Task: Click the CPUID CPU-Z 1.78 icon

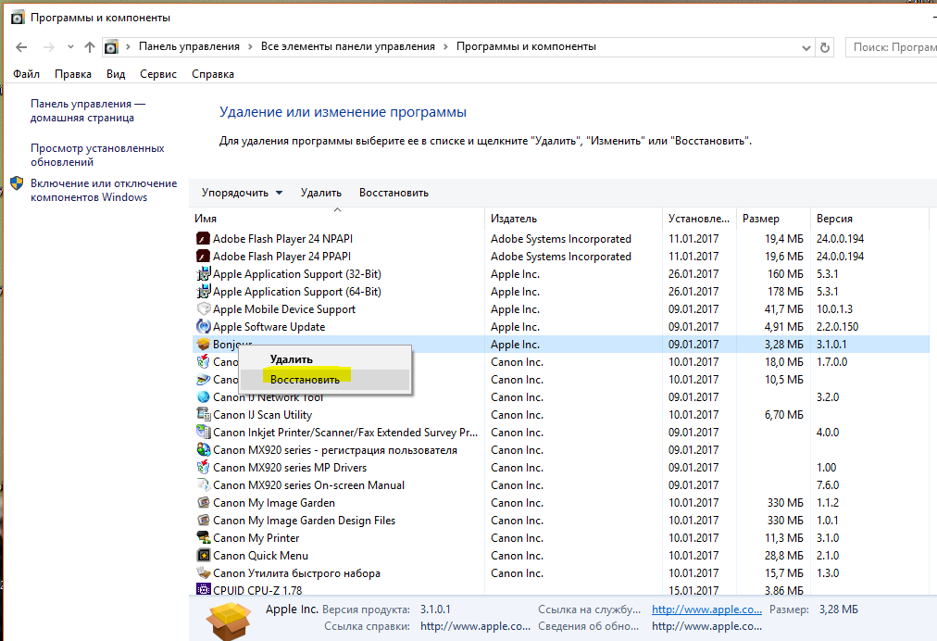Action: (x=203, y=589)
